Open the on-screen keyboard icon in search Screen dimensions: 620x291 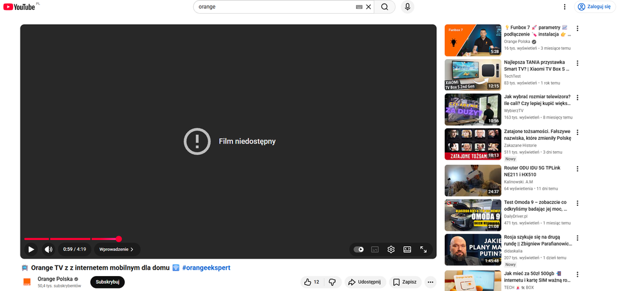point(359,7)
